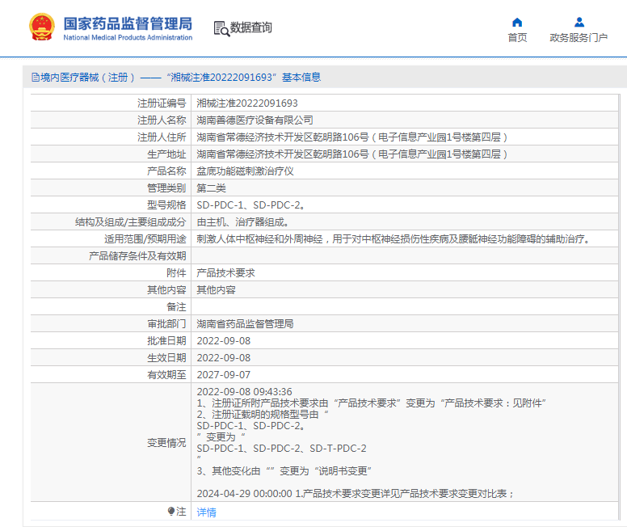Click the 变更情况 label
The image size is (627, 527).
[x=166, y=443]
